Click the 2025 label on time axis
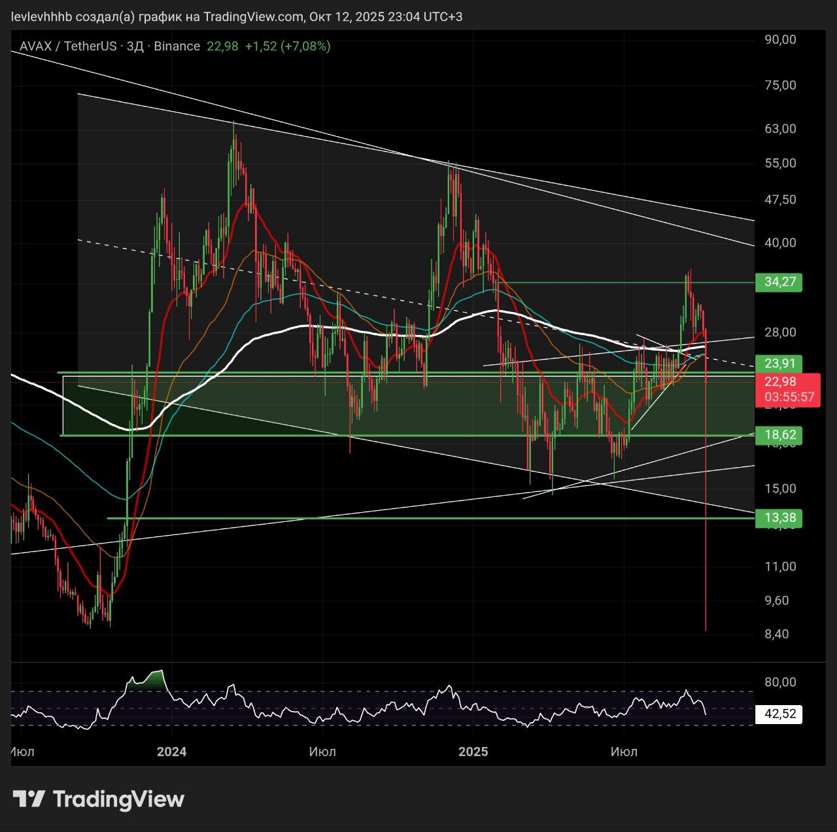The image size is (837, 832). click(x=473, y=752)
